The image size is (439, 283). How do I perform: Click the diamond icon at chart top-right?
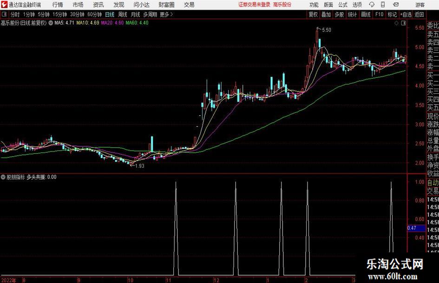point(396,23)
